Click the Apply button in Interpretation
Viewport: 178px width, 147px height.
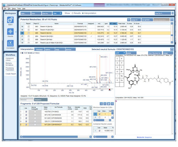(60, 49)
